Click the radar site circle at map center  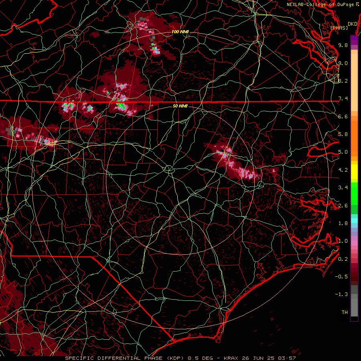coord(169,169)
